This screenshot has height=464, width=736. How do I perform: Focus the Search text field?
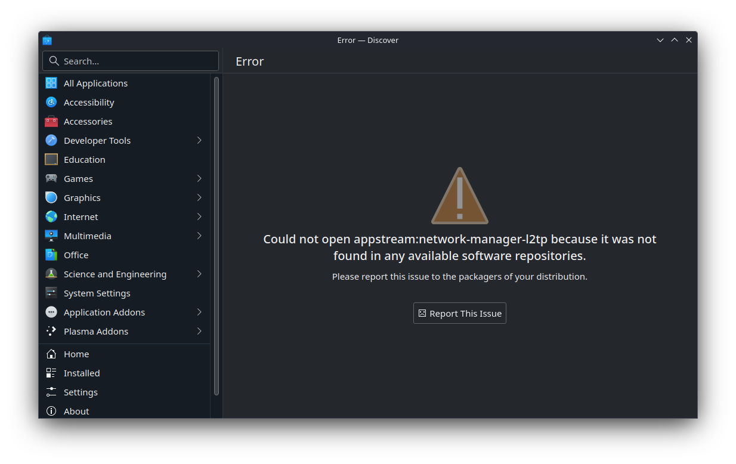coord(131,61)
